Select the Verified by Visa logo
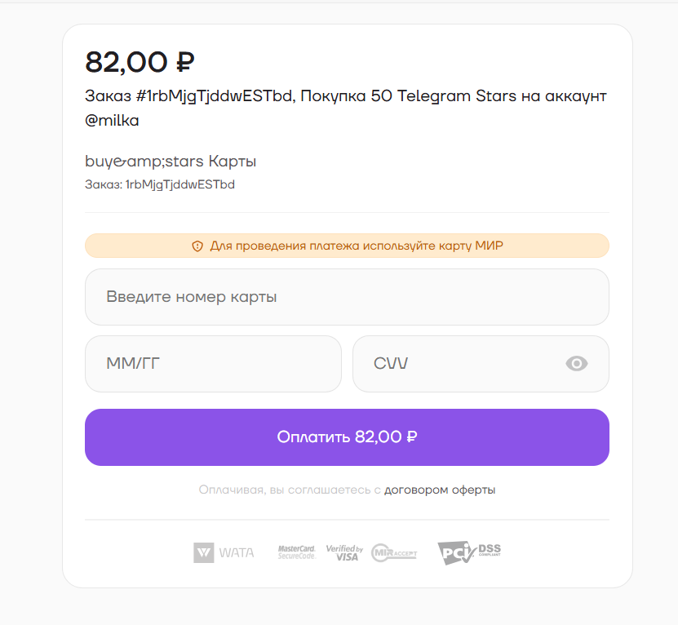678x625 pixels. 343,552
